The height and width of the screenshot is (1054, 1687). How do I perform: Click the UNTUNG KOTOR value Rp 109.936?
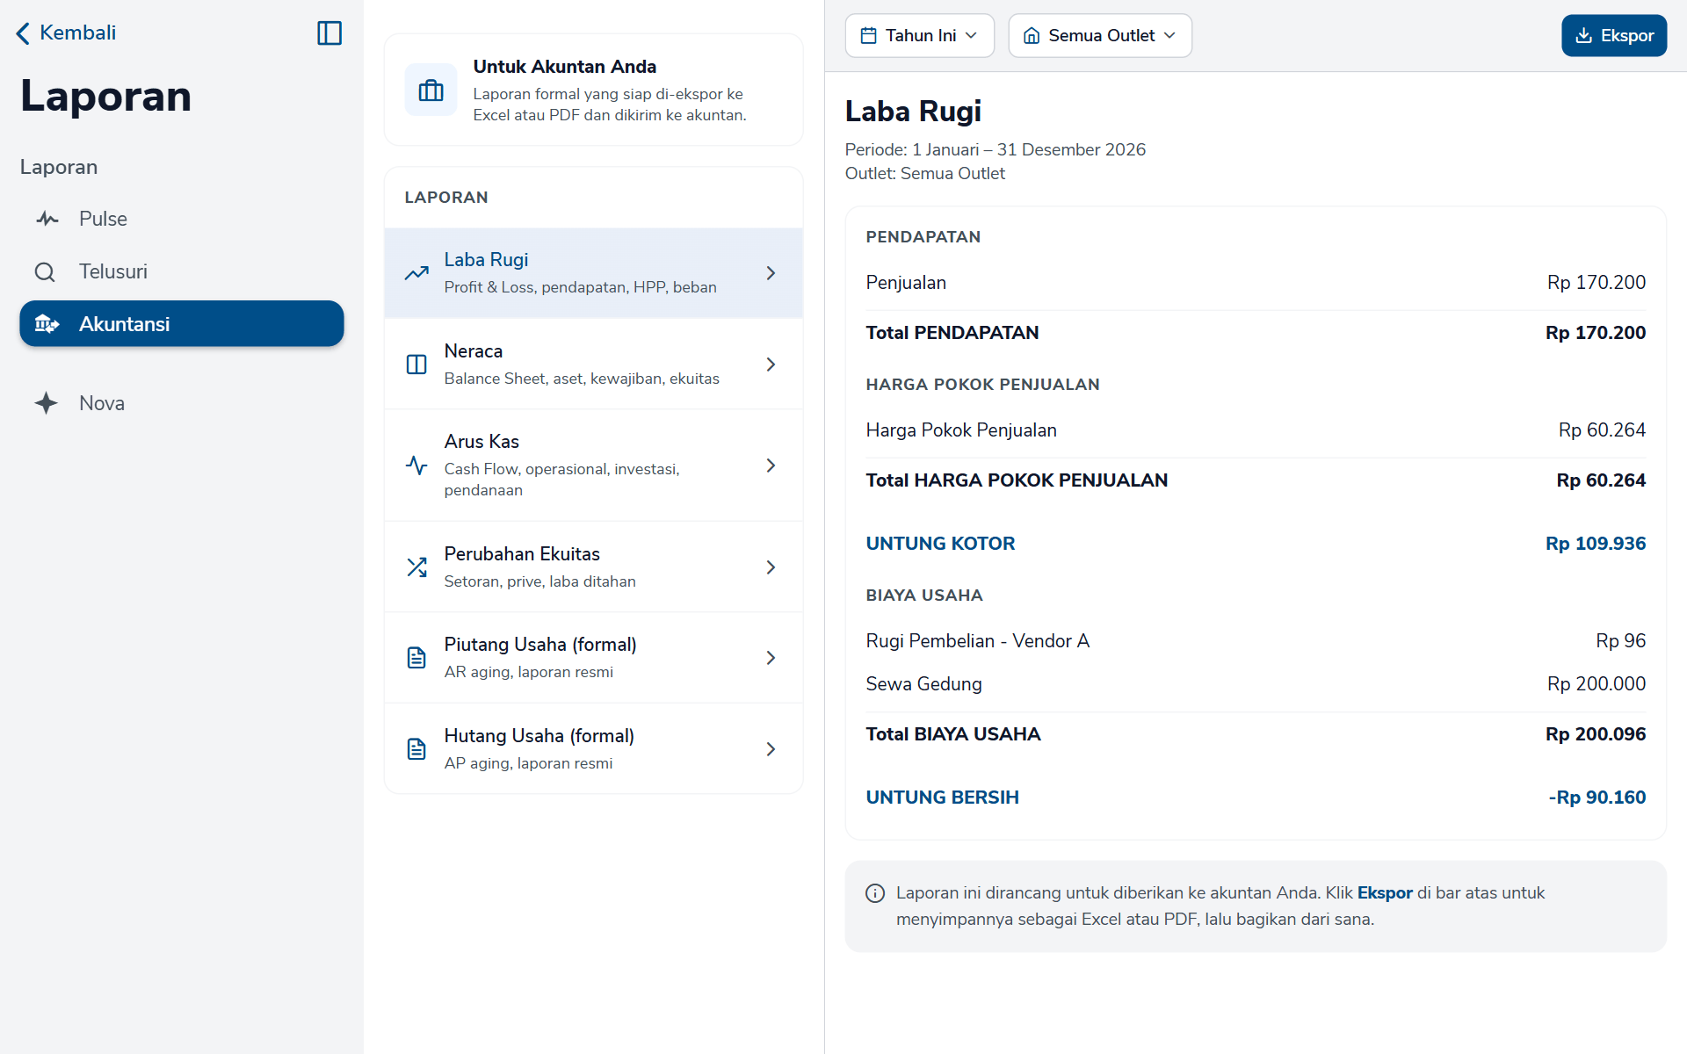[1596, 544]
